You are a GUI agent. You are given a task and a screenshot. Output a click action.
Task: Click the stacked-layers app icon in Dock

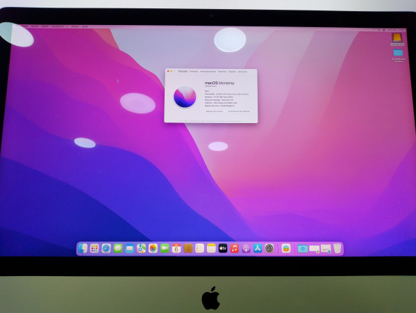pyautogui.click(x=286, y=248)
